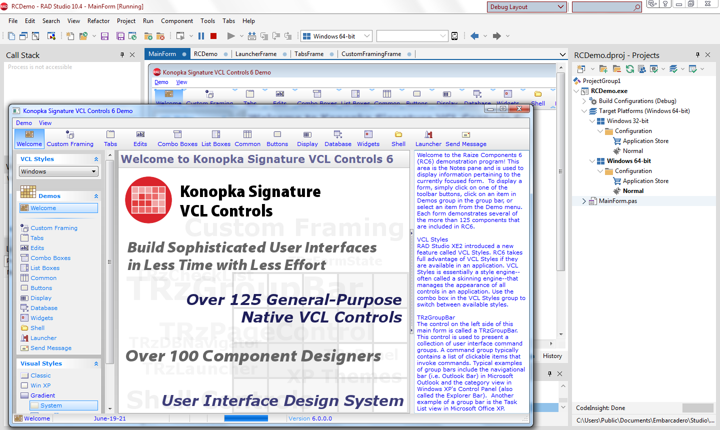Click the green Sync refresh icon in Projects

pyautogui.click(x=630, y=69)
